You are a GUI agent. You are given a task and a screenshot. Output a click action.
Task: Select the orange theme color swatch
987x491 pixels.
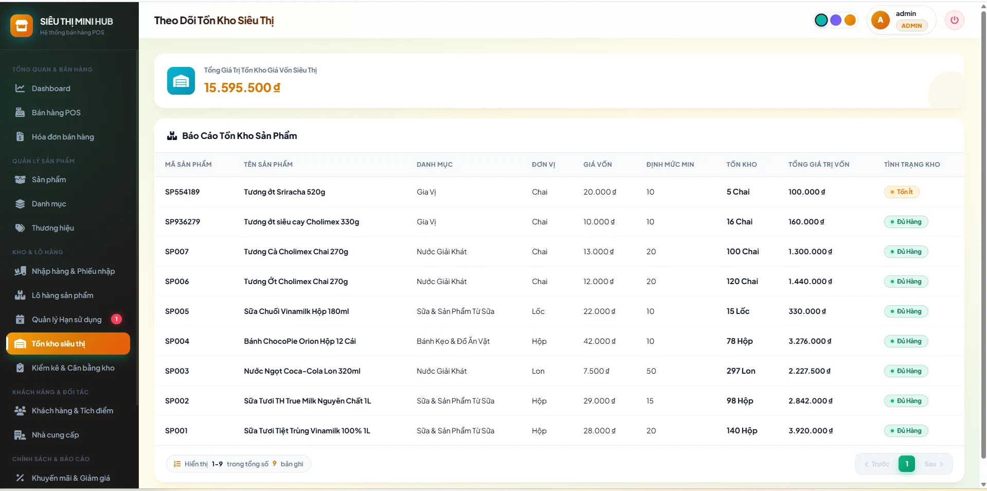click(850, 20)
